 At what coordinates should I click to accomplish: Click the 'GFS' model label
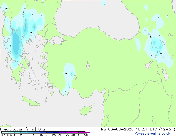point(42,129)
